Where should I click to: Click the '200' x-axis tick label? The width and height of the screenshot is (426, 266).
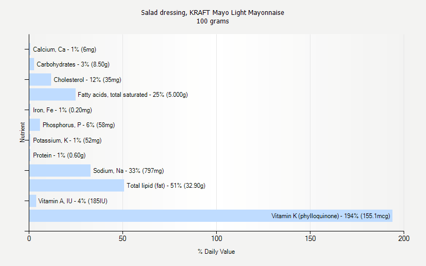[x=404, y=238]
